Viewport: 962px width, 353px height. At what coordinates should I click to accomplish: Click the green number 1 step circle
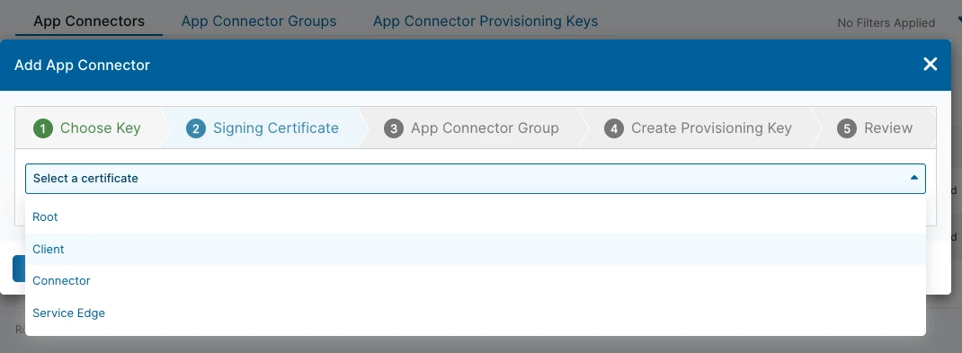43,128
